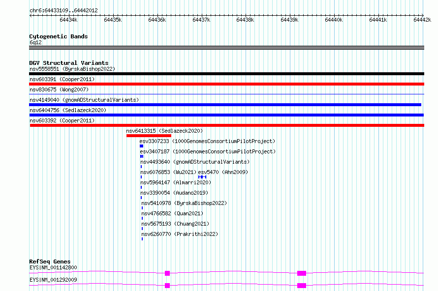Open nsv830675 (Wong2007) variant label
The image size is (438, 291).
point(59,89)
